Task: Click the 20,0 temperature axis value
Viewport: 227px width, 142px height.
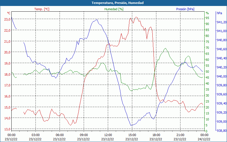Action: [x=7, y=52]
